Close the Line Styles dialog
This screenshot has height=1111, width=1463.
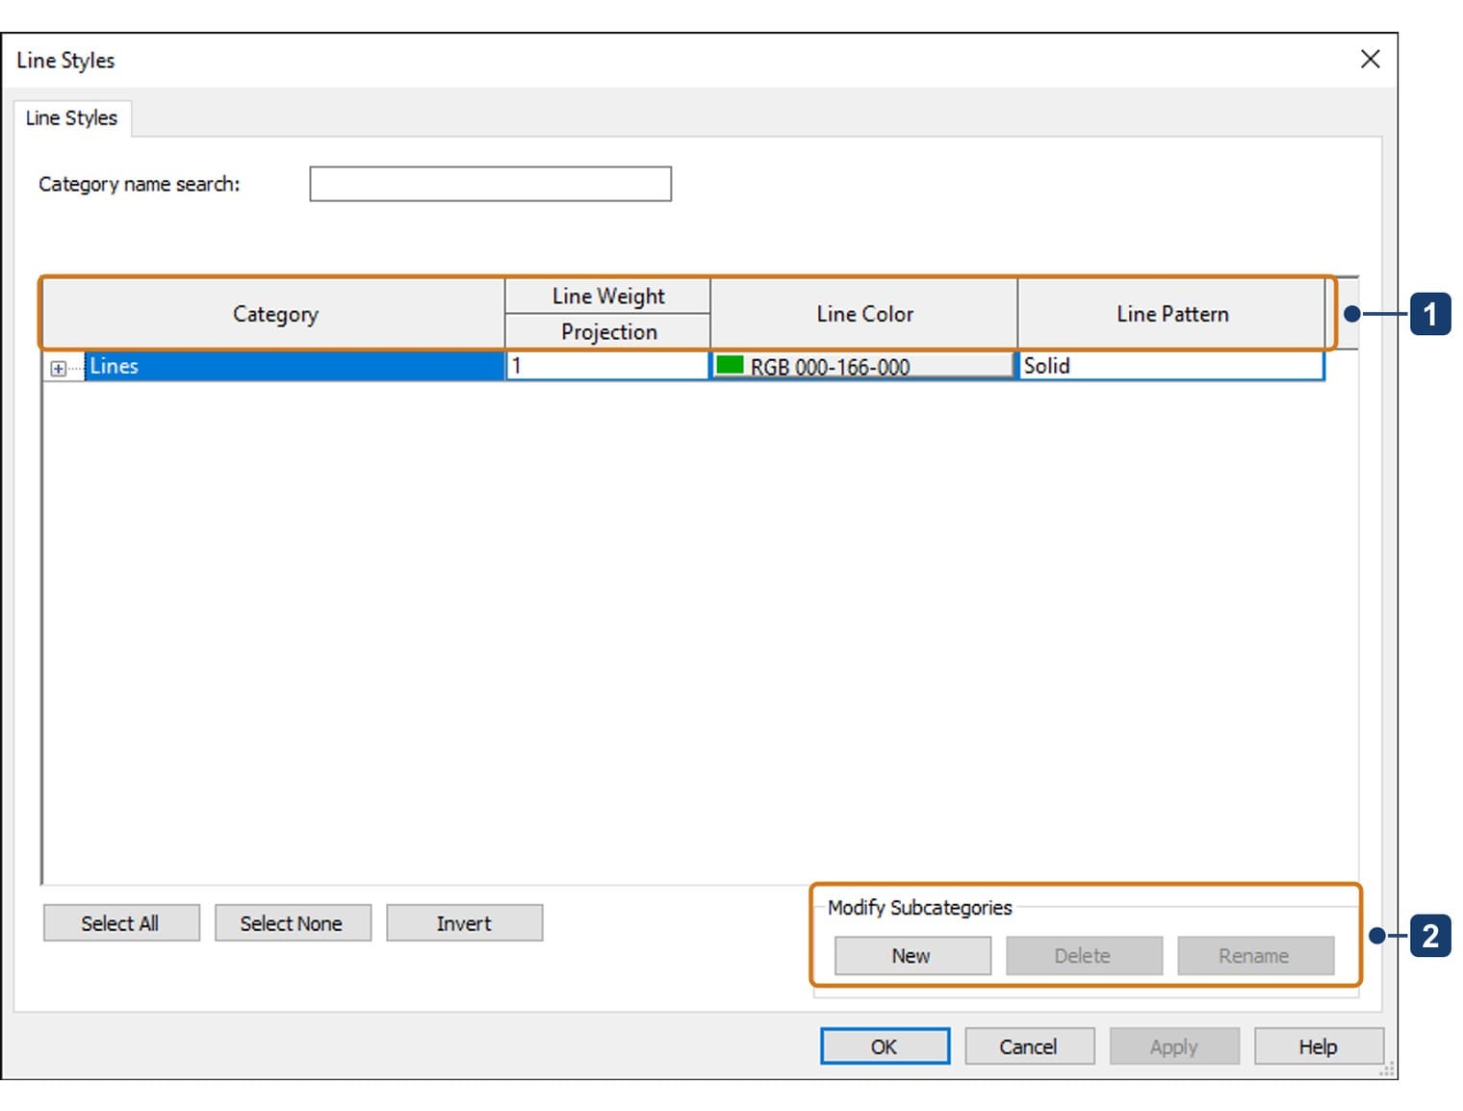1370,60
